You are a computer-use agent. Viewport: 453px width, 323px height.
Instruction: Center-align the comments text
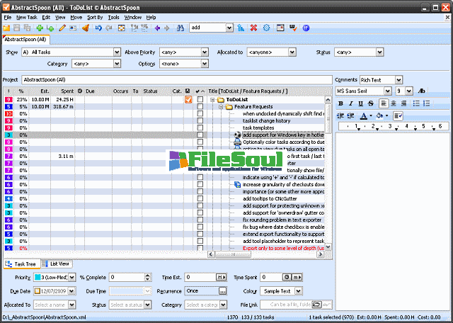pos(394,103)
